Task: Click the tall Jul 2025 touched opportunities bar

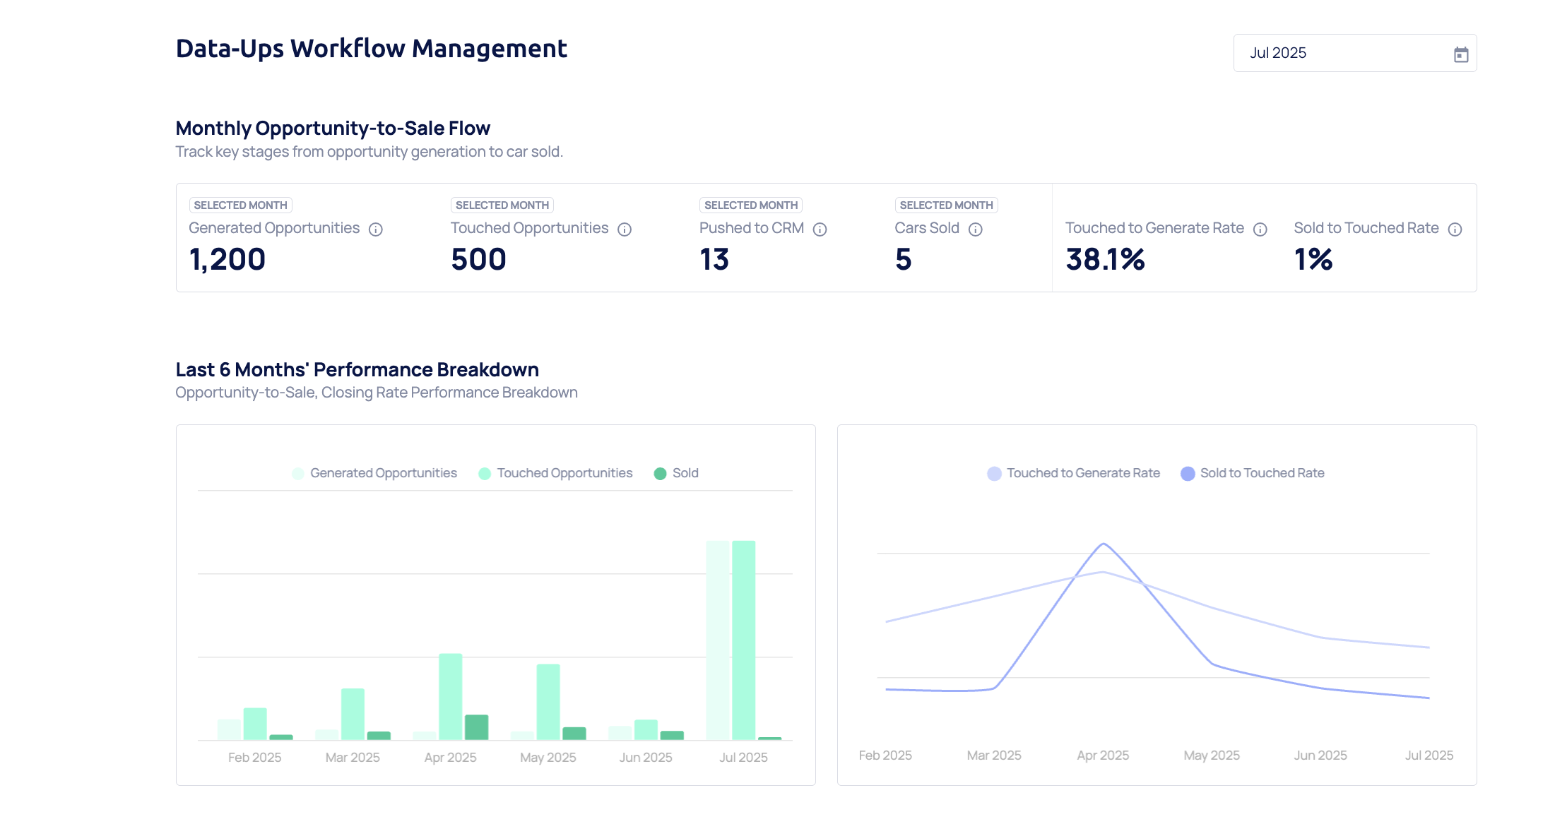Action: click(743, 639)
